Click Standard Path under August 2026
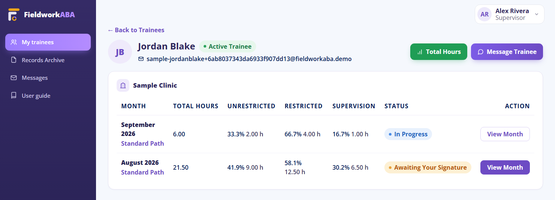The height and width of the screenshot is (200, 555). click(x=142, y=172)
